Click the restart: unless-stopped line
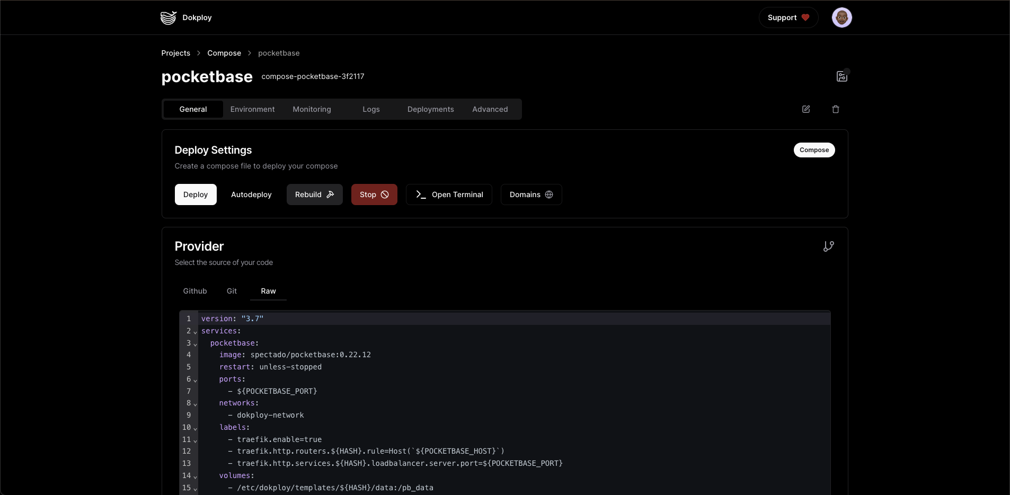 pos(515,367)
